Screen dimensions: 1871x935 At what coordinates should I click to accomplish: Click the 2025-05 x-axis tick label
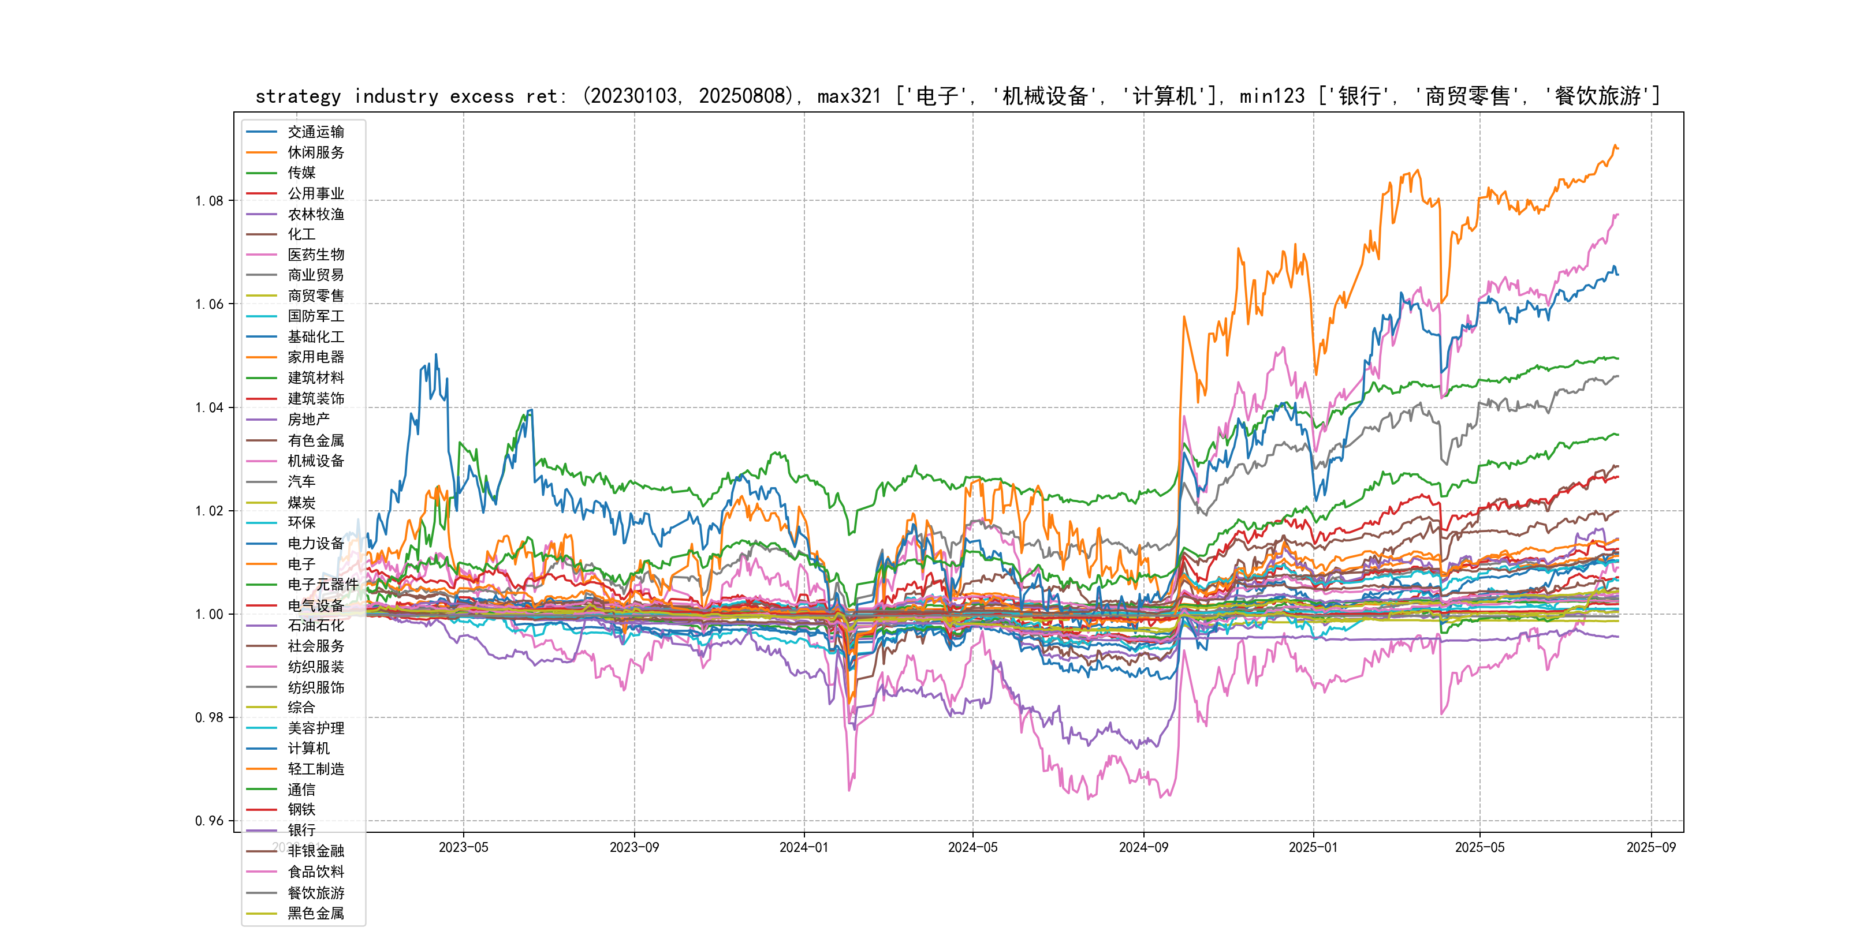tap(1479, 847)
